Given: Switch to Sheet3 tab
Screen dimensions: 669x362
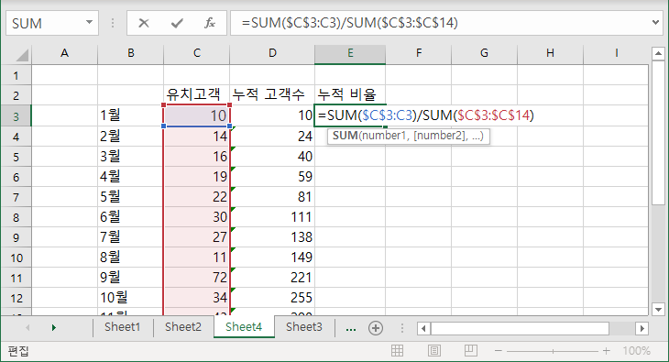Looking at the screenshot, I should pyautogui.click(x=304, y=327).
